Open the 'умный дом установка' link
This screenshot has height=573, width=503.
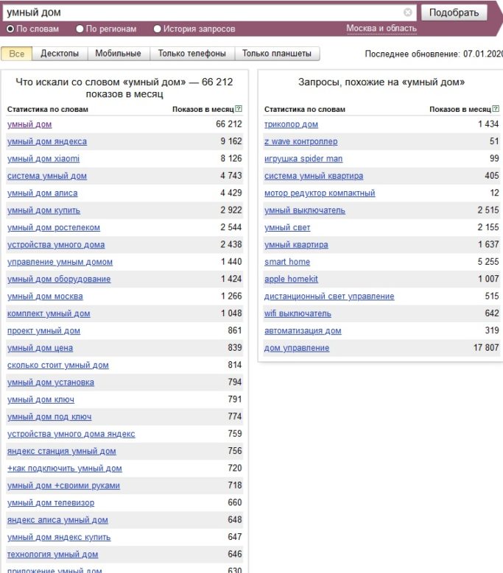coord(51,382)
